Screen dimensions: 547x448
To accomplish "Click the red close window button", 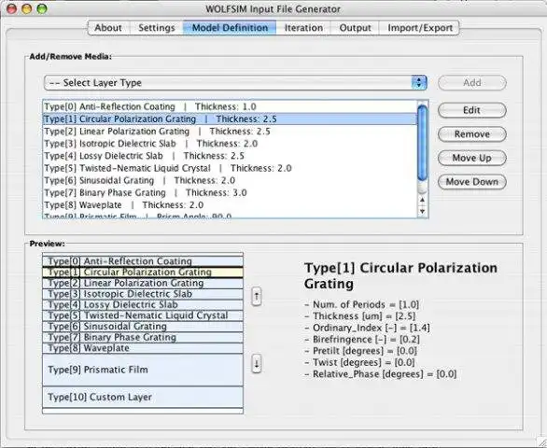I will pos(12,8).
